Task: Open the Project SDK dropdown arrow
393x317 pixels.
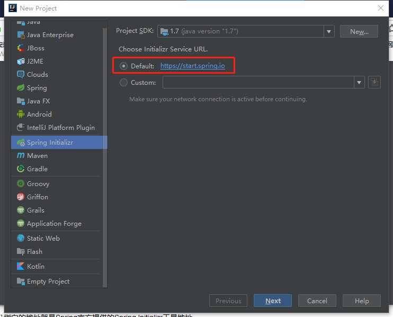Action: (329, 32)
